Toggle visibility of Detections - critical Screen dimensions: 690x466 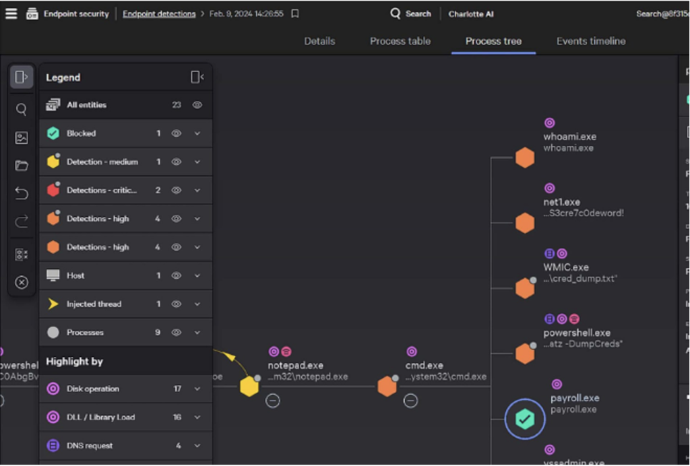[176, 191]
